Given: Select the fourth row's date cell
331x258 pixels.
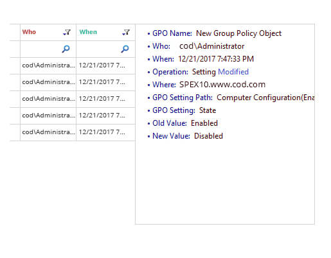Looking at the screenshot, I should coord(102,116).
